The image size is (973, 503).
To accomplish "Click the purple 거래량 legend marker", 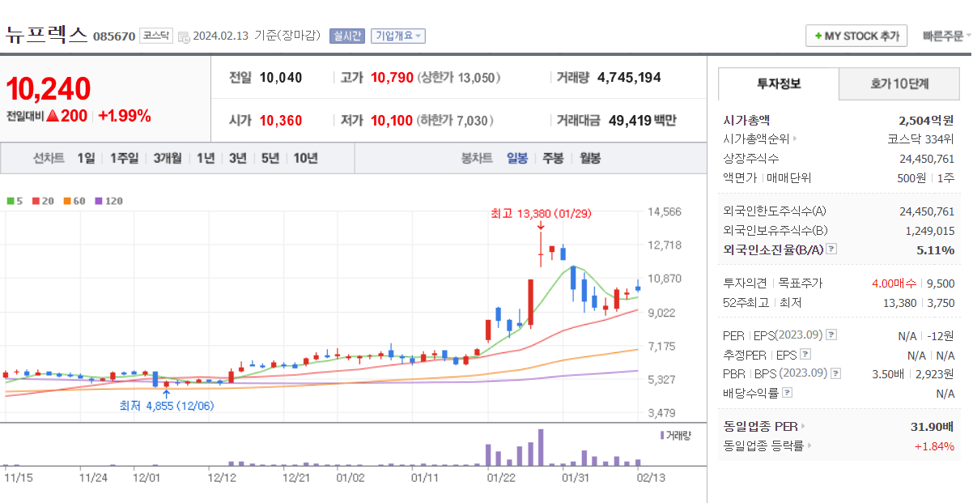I will (x=661, y=435).
